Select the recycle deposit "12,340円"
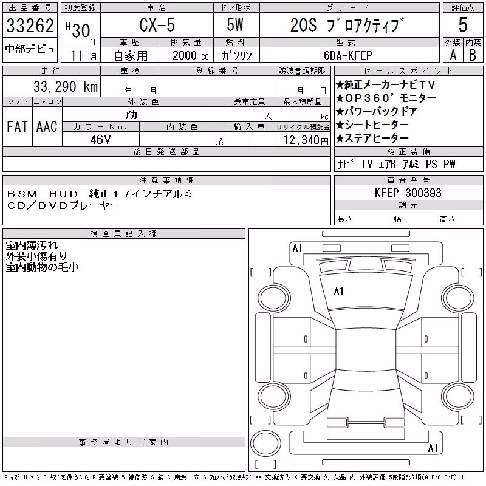486x486 pixels. [306, 140]
